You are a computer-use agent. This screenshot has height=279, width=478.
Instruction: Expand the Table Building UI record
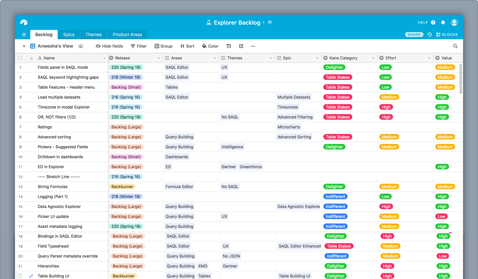(31, 276)
